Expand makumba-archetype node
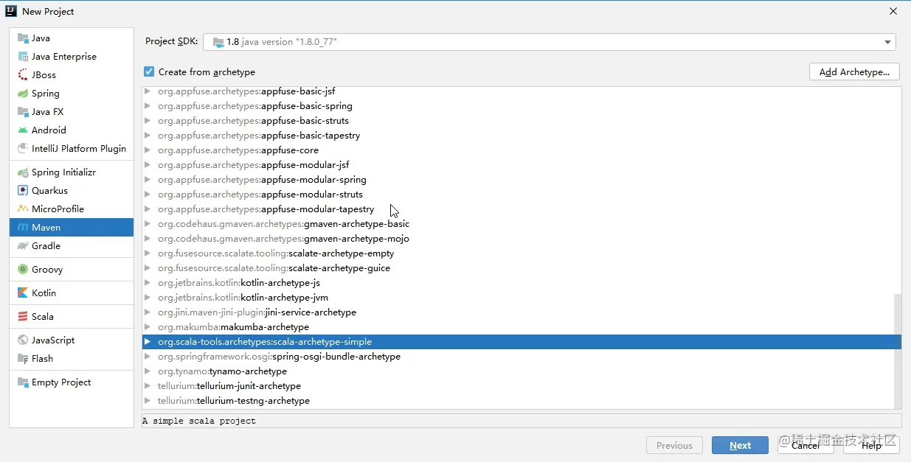Viewport: 911px width, 462px height. coord(148,327)
